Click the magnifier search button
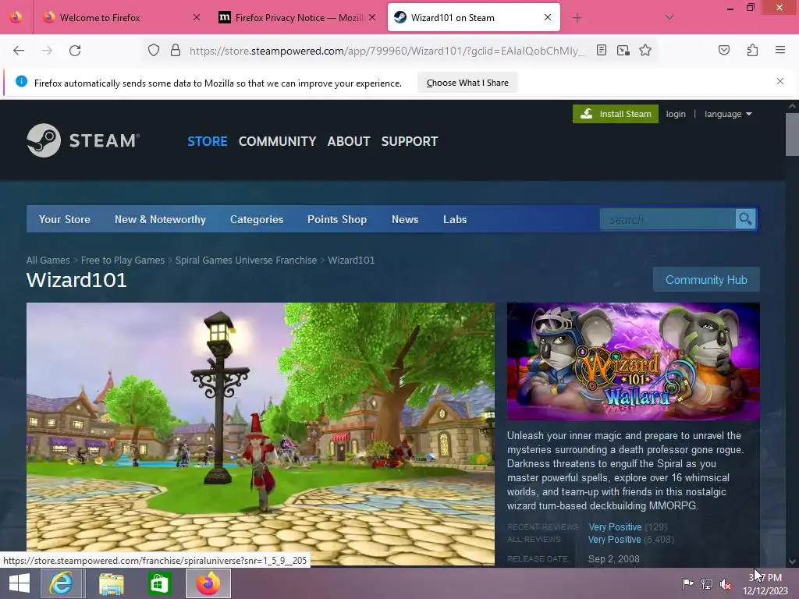The height and width of the screenshot is (599, 799). click(745, 219)
